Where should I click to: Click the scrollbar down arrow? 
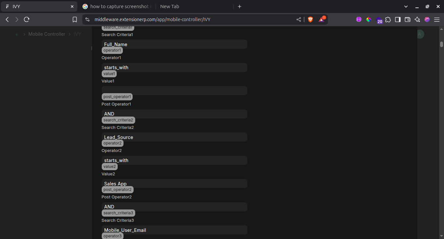[x=442, y=235]
